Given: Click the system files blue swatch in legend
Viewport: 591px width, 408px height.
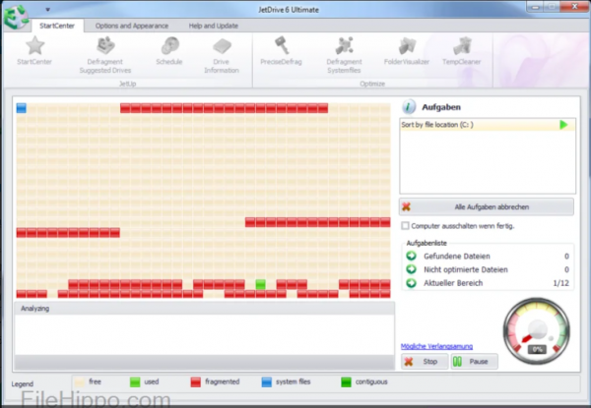Looking at the screenshot, I should pyautogui.click(x=267, y=382).
